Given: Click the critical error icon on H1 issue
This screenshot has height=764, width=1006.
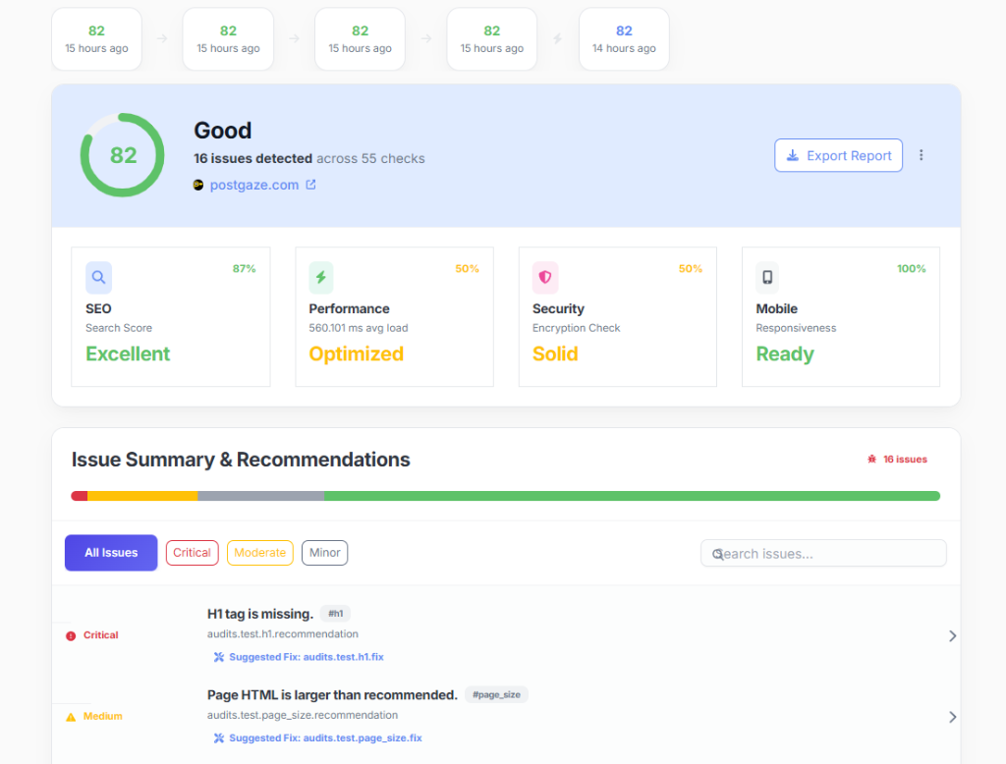Looking at the screenshot, I should click(69, 635).
